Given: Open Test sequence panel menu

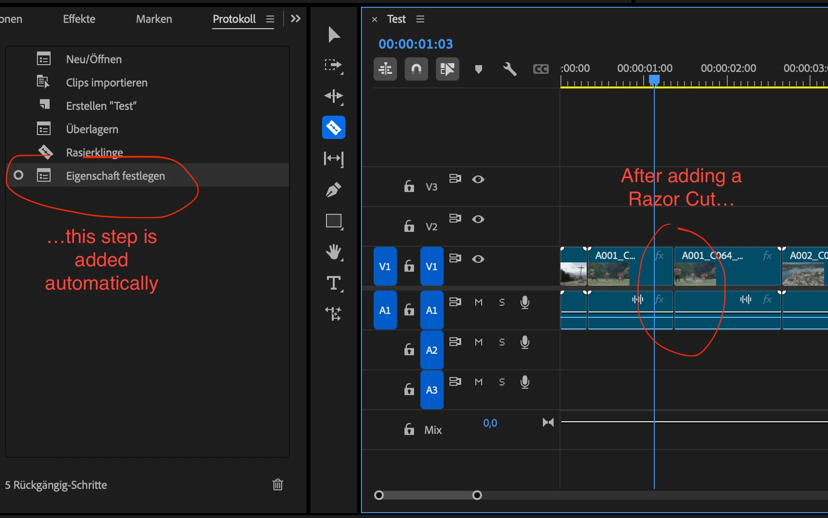Looking at the screenshot, I should click(420, 19).
